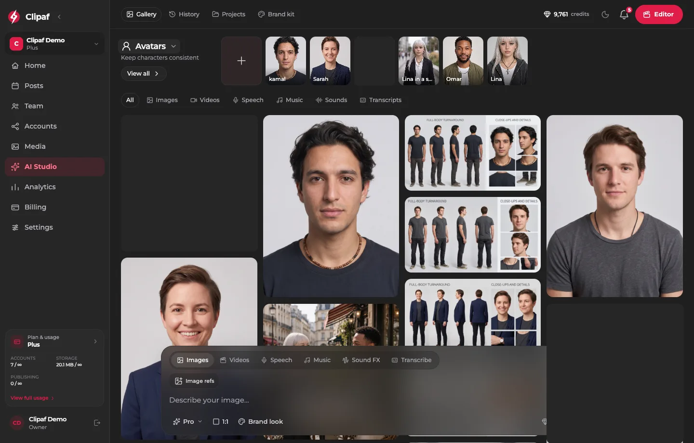Filter gallery by Videos
Viewport: 694px width, 443px height.
pyautogui.click(x=205, y=100)
